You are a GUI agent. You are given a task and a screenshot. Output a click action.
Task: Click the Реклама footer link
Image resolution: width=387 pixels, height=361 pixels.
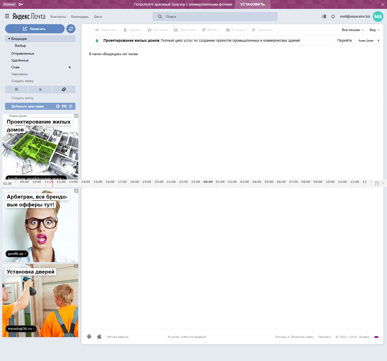click(324, 337)
